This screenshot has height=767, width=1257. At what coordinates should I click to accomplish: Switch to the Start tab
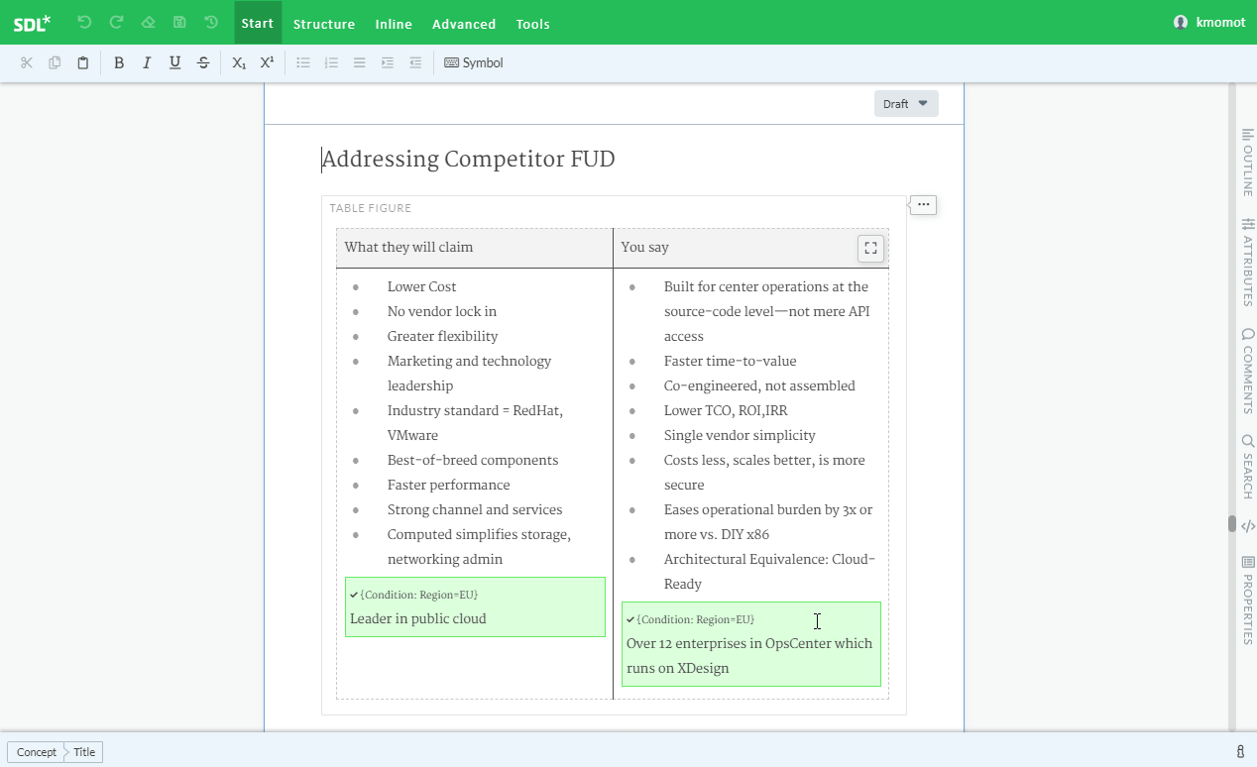click(258, 23)
